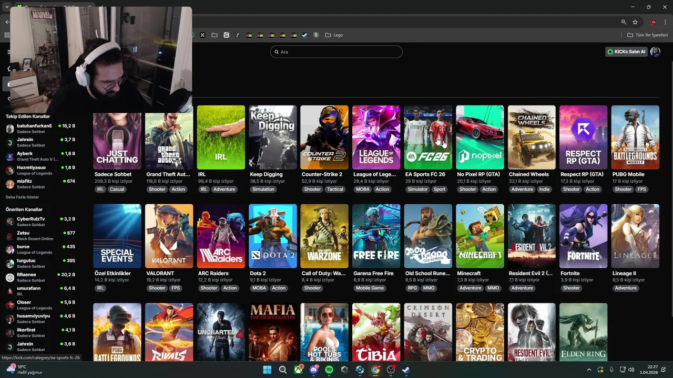Open the database stack bookmark icon

(226, 35)
